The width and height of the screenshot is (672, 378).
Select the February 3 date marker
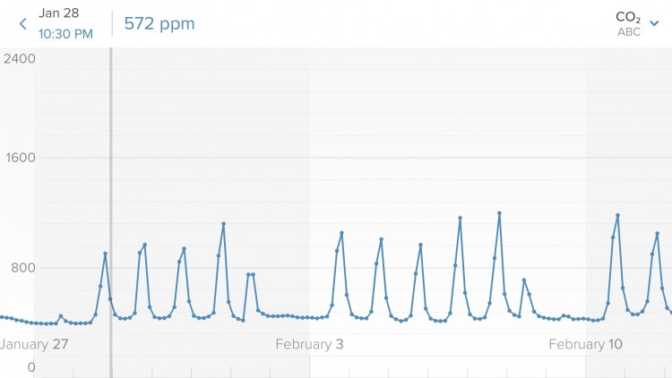[x=309, y=344]
